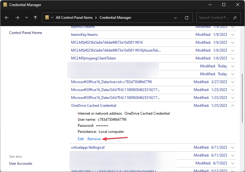Go back using the back arrow
This screenshot has height=172, width=245.
(7, 18)
